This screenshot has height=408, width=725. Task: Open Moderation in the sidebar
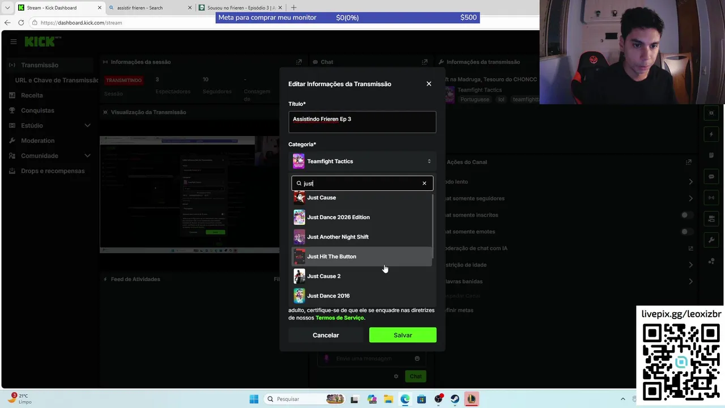point(37,141)
